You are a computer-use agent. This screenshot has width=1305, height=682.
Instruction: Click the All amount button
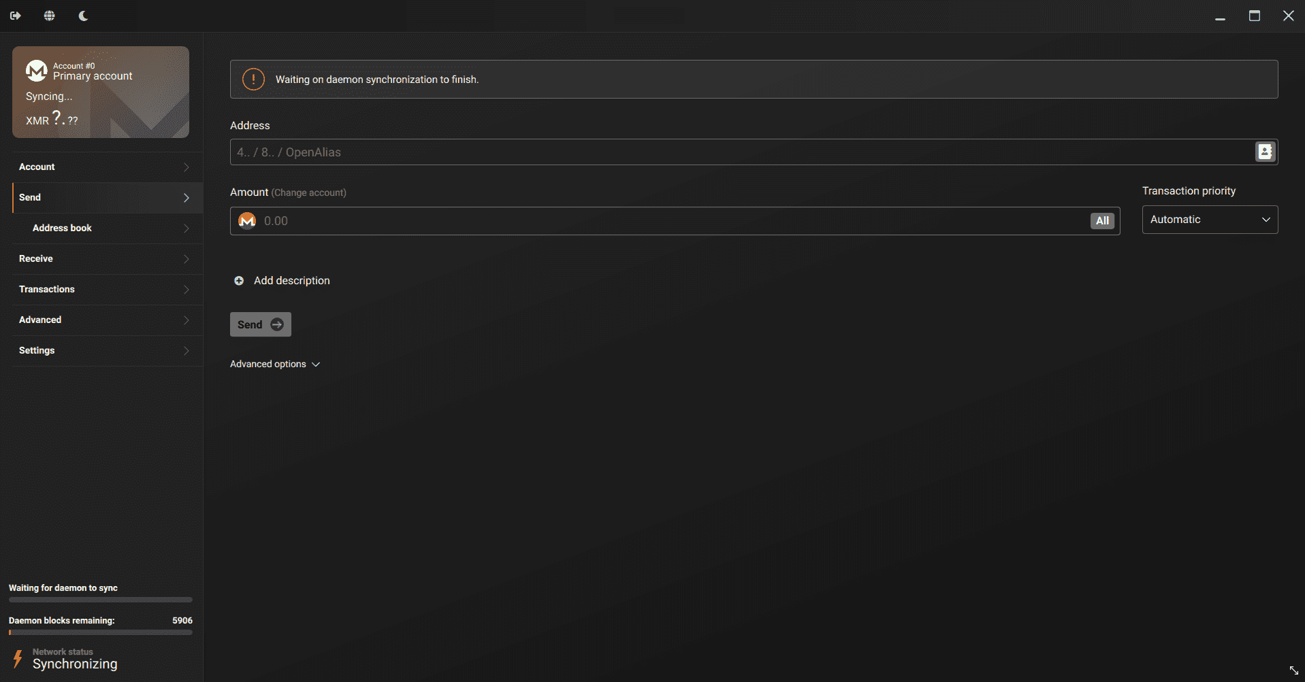1101,221
